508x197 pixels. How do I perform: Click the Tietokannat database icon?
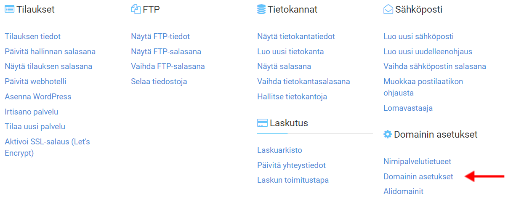click(261, 9)
